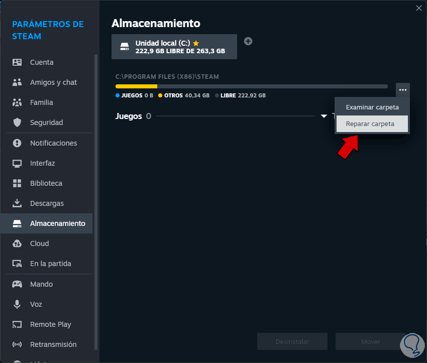Click the Almacenamiento drive icon in sidebar

click(x=17, y=223)
